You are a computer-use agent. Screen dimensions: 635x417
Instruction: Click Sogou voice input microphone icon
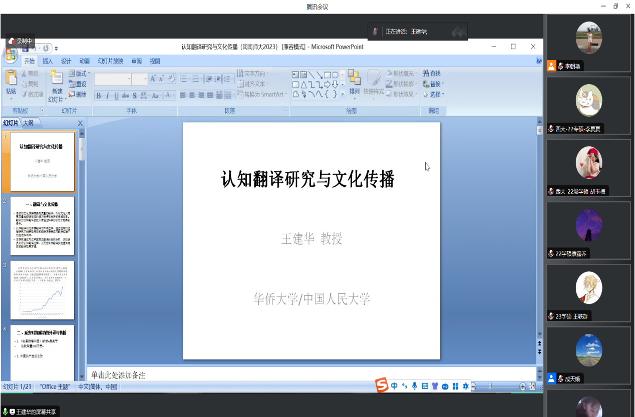click(x=415, y=386)
